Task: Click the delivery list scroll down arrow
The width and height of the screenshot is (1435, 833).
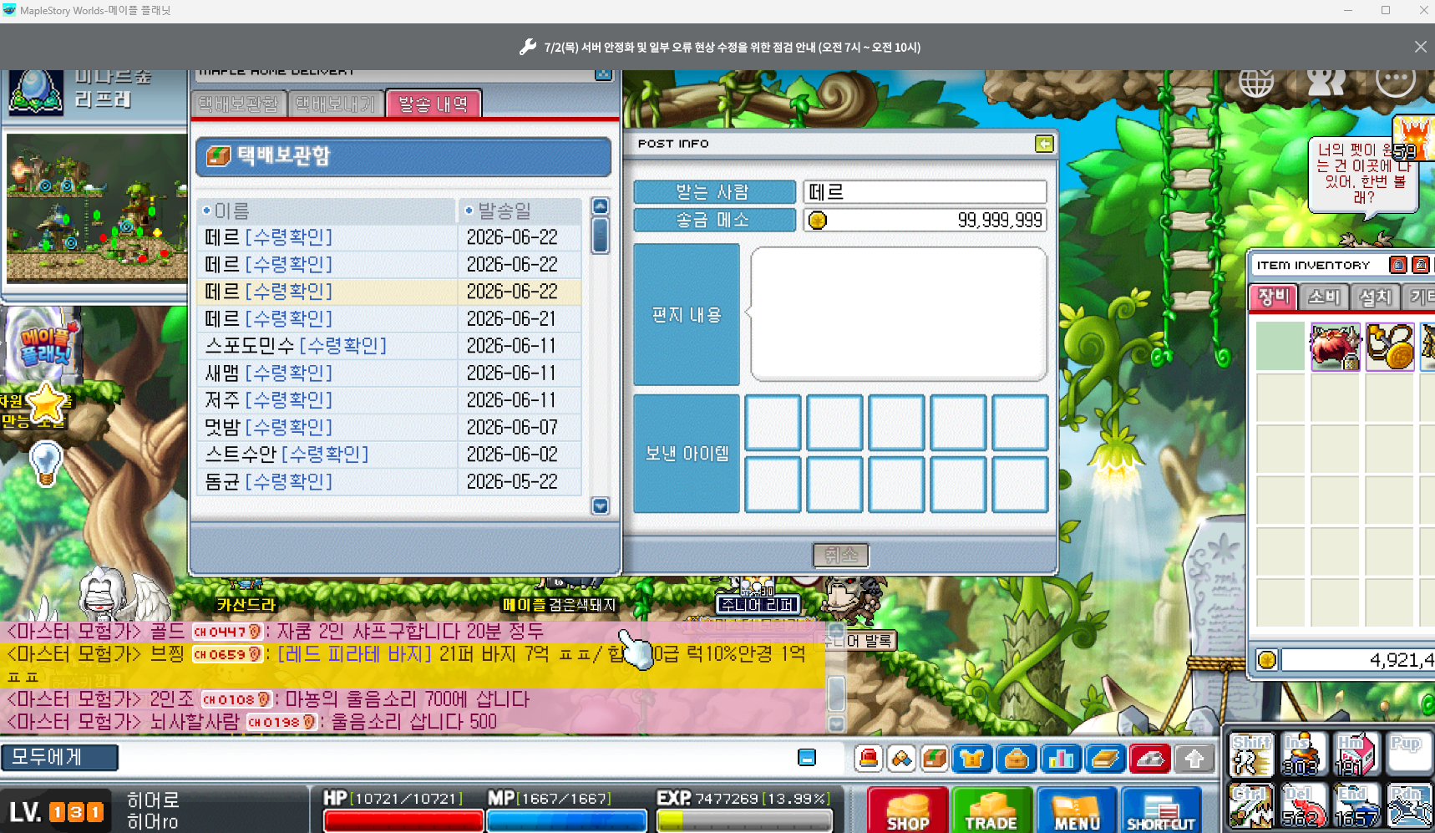Action: pyautogui.click(x=600, y=505)
